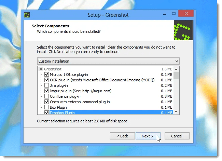Click the scroll up arrow of the component list

[176, 69]
